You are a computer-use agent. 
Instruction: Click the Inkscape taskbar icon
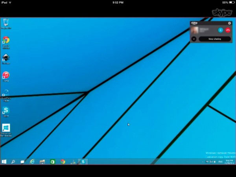[73, 162]
